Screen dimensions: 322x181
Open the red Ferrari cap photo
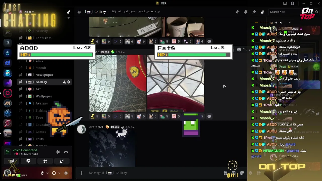[x=117, y=83]
